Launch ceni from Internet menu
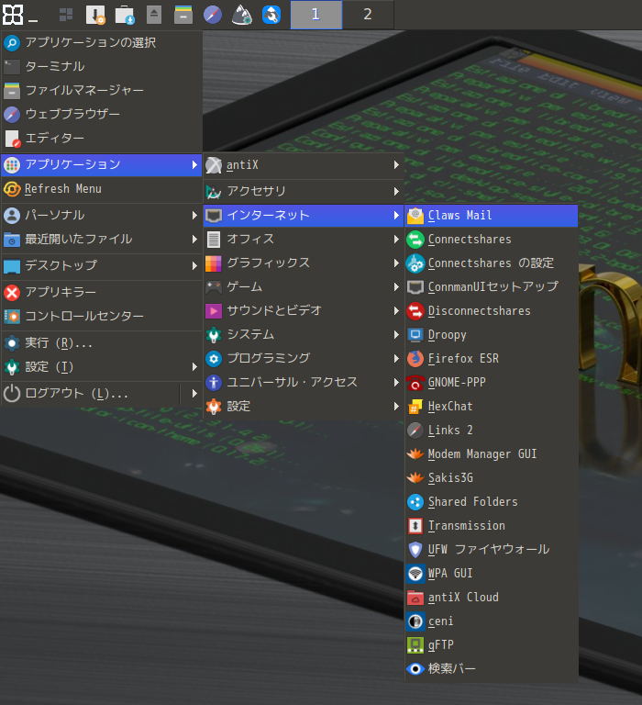The width and height of the screenshot is (642, 705). (x=492, y=621)
